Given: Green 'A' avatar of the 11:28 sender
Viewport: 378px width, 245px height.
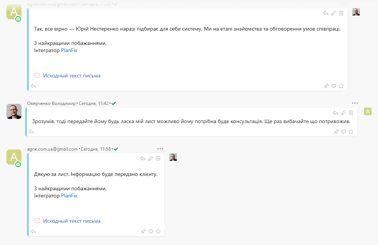Looking at the screenshot, I should (14, 12).
